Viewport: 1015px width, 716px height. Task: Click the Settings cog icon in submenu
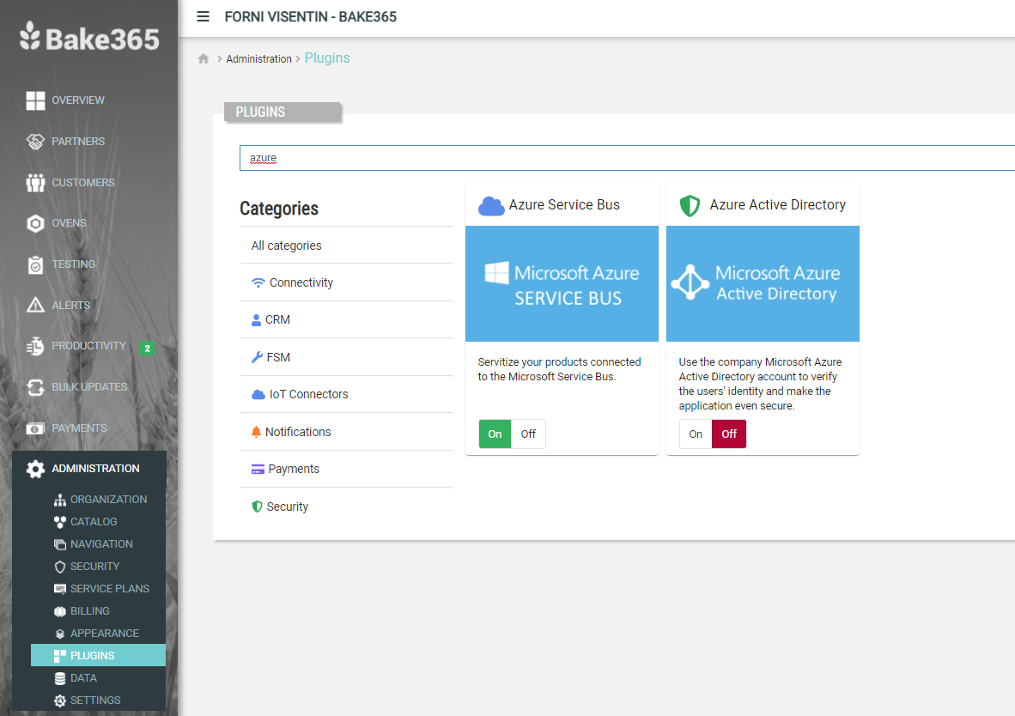[60, 701]
